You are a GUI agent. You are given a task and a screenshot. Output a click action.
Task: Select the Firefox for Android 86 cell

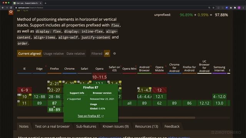pos(189,103)
